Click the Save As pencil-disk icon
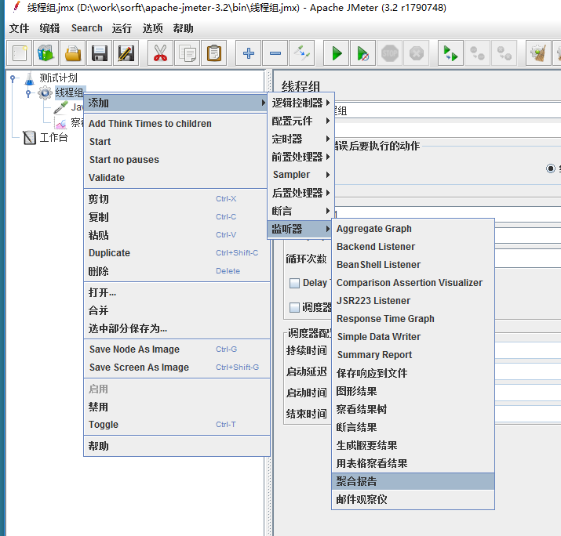Image resolution: width=561 pixels, height=536 pixels. click(x=126, y=53)
